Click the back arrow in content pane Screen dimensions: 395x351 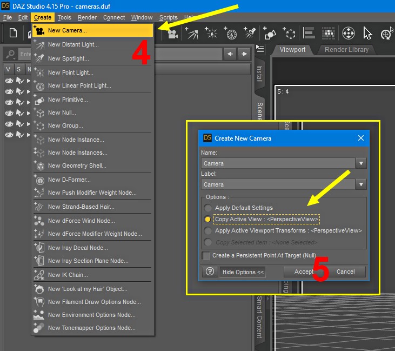click(x=230, y=54)
